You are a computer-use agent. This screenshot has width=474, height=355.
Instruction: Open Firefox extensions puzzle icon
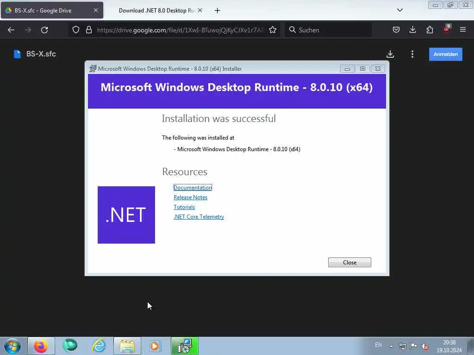[430, 30]
